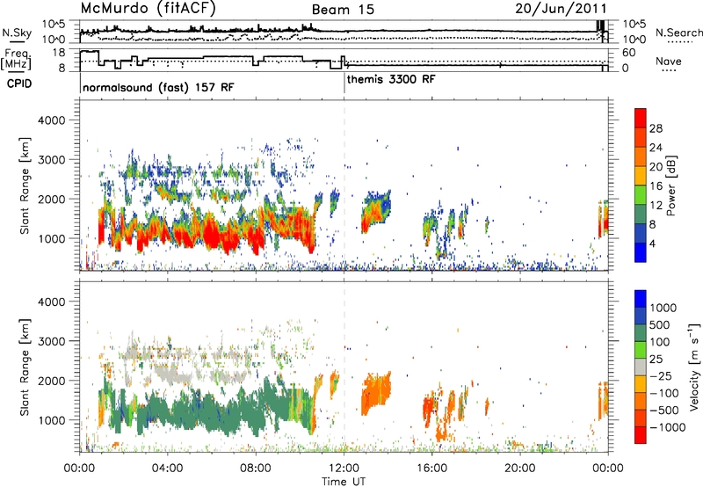The height and width of the screenshot is (487, 703).
Task: Click the gray segment of Velocity colorbar
Action: point(641,367)
